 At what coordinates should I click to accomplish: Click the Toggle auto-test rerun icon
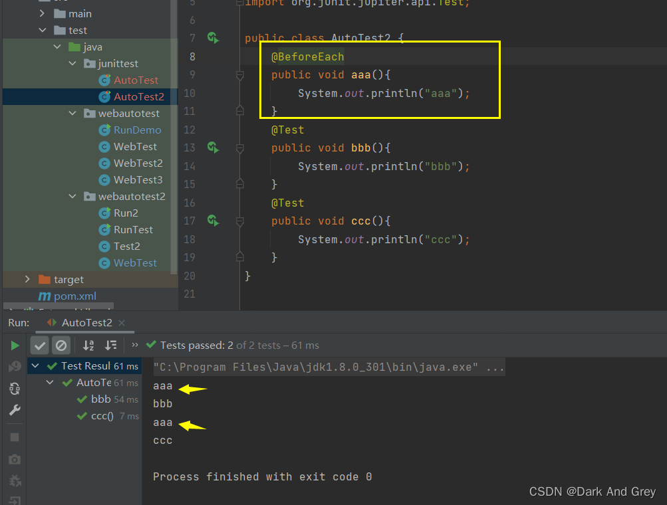(15, 389)
